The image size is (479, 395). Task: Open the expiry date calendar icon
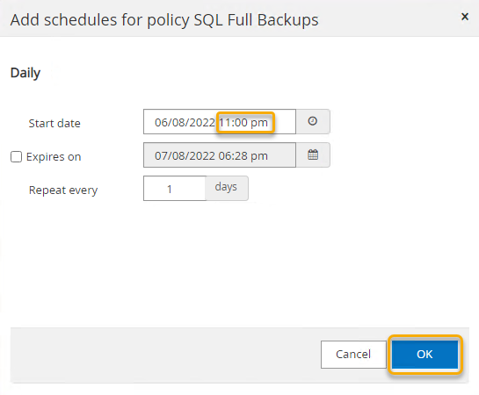313,155
